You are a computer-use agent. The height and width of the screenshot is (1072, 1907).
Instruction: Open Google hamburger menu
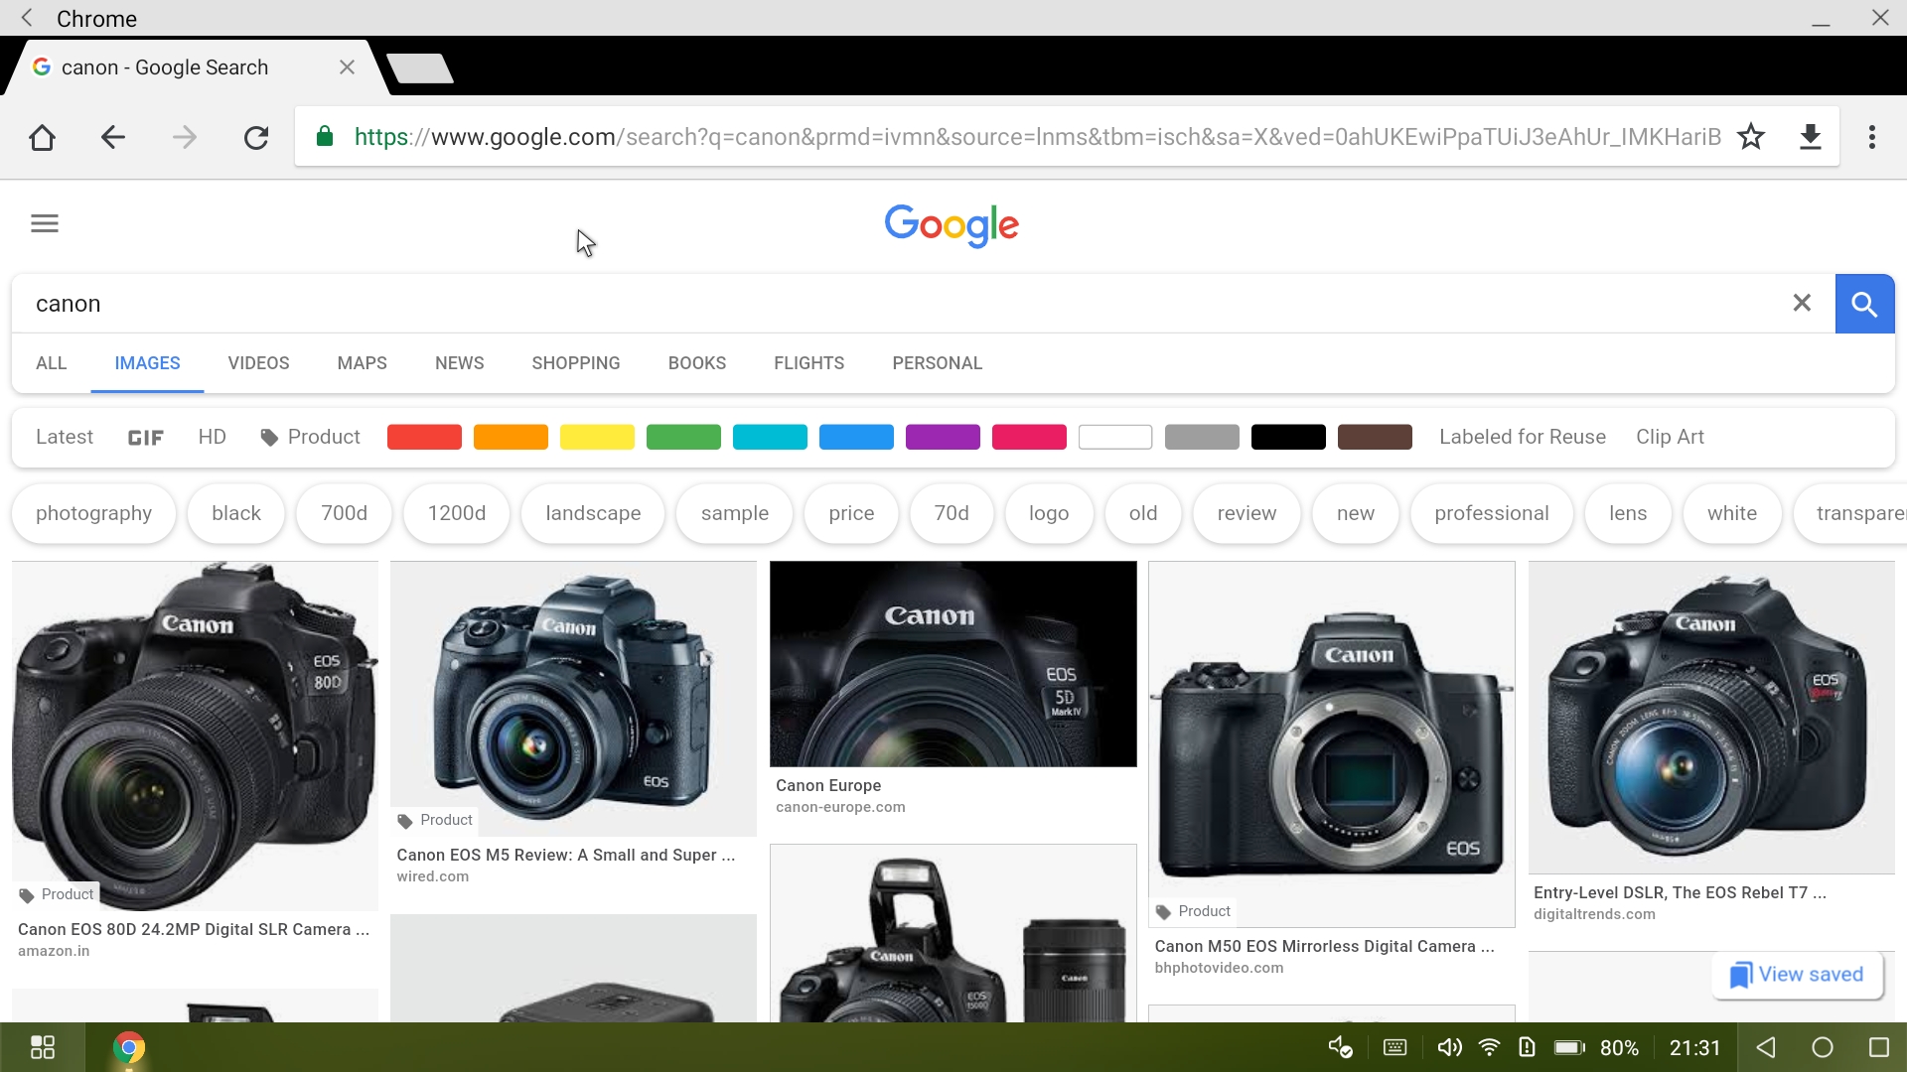click(x=45, y=223)
